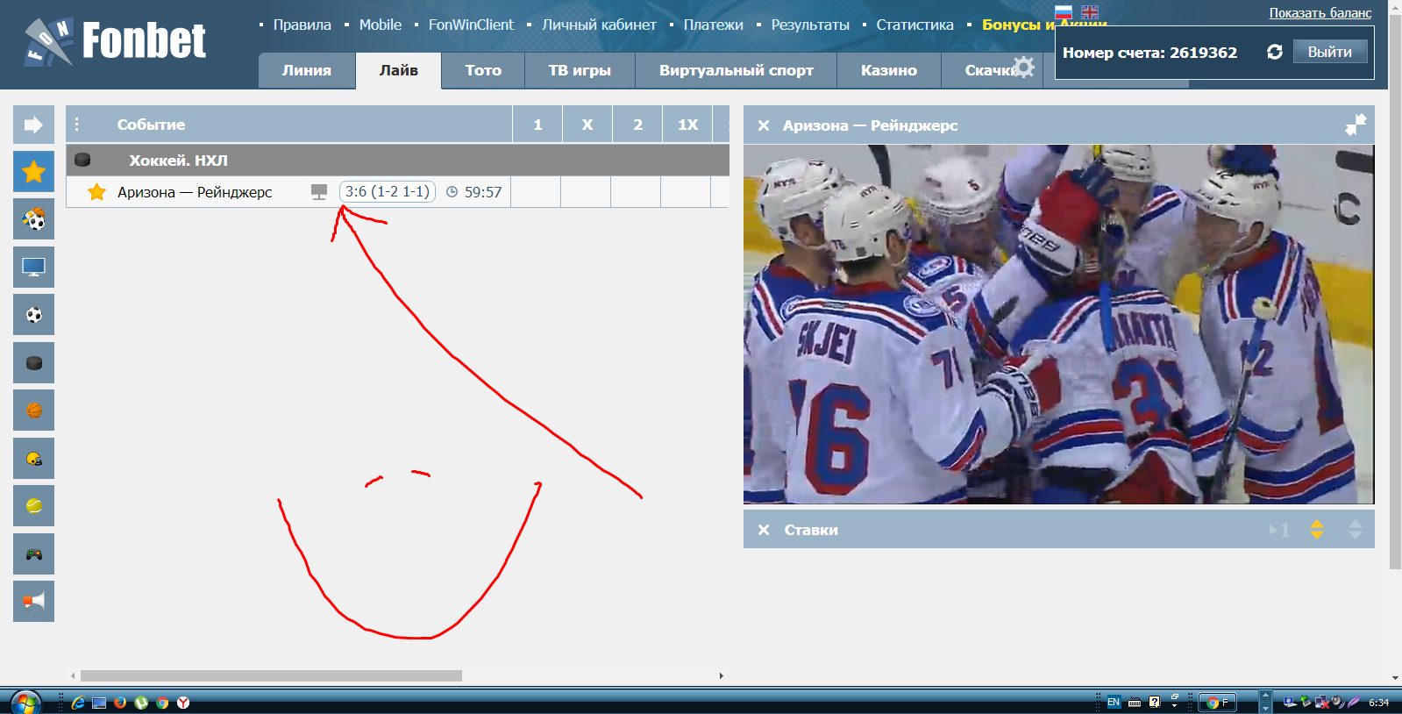The image size is (1402, 714).
Task: Click column header X
Action: pyautogui.click(x=587, y=125)
